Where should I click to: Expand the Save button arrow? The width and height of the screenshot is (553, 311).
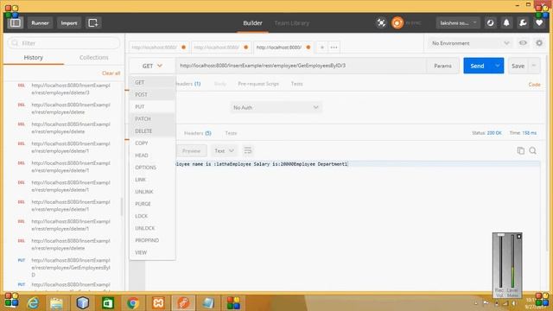pos(534,66)
